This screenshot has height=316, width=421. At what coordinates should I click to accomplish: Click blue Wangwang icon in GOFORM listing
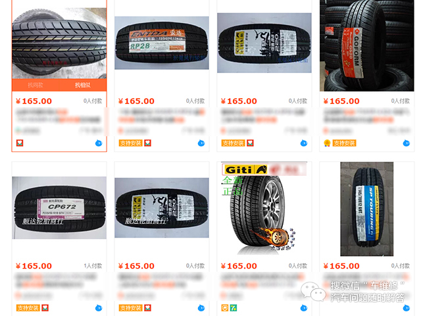click(x=407, y=144)
